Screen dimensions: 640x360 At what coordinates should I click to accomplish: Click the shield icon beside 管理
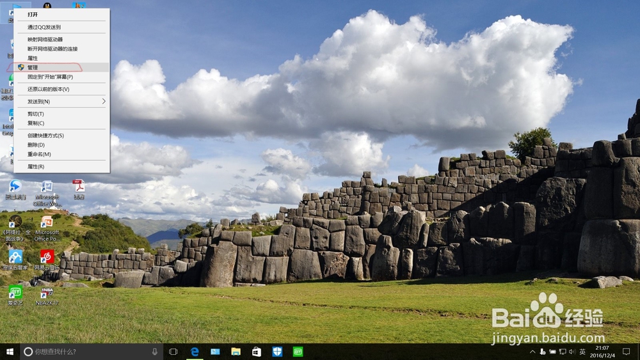pyautogui.click(x=21, y=67)
